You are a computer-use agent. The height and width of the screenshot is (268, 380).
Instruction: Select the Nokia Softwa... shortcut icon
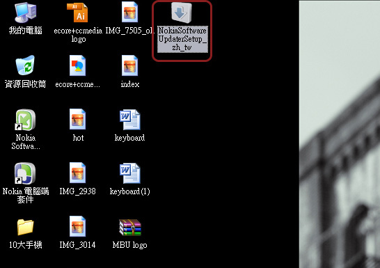tap(25, 120)
